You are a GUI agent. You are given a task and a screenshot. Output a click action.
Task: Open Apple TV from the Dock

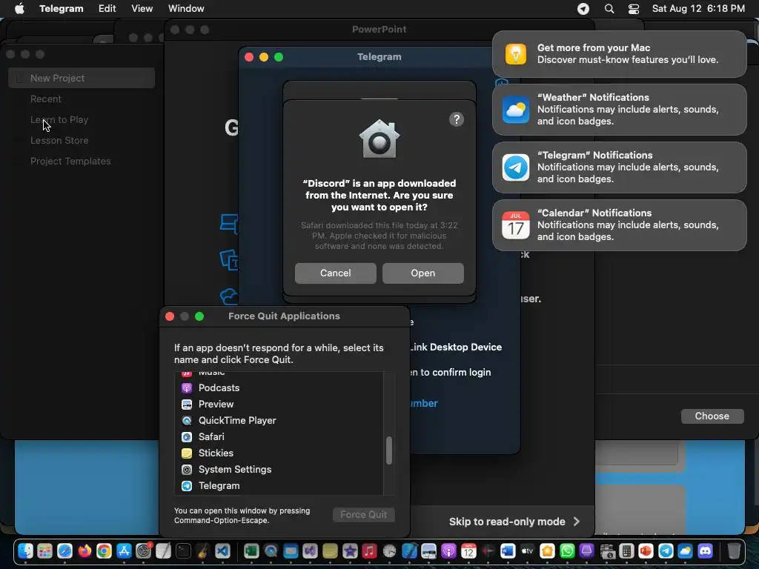[x=528, y=550]
